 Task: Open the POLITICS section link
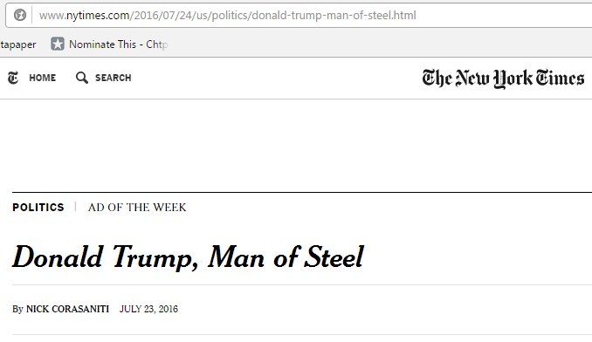(38, 208)
